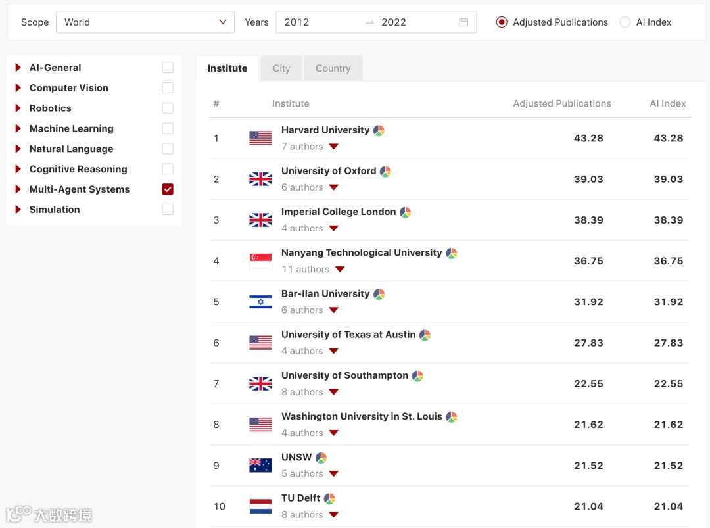
Task: Check the Natural Language checkbox
Action: (168, 149)
